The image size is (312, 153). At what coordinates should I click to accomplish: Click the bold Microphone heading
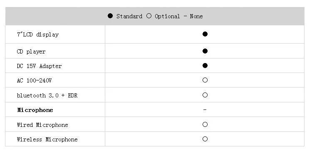(35, 110)
